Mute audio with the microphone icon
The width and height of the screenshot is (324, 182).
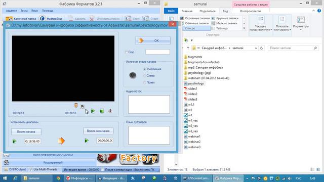[x=110, y=111]
